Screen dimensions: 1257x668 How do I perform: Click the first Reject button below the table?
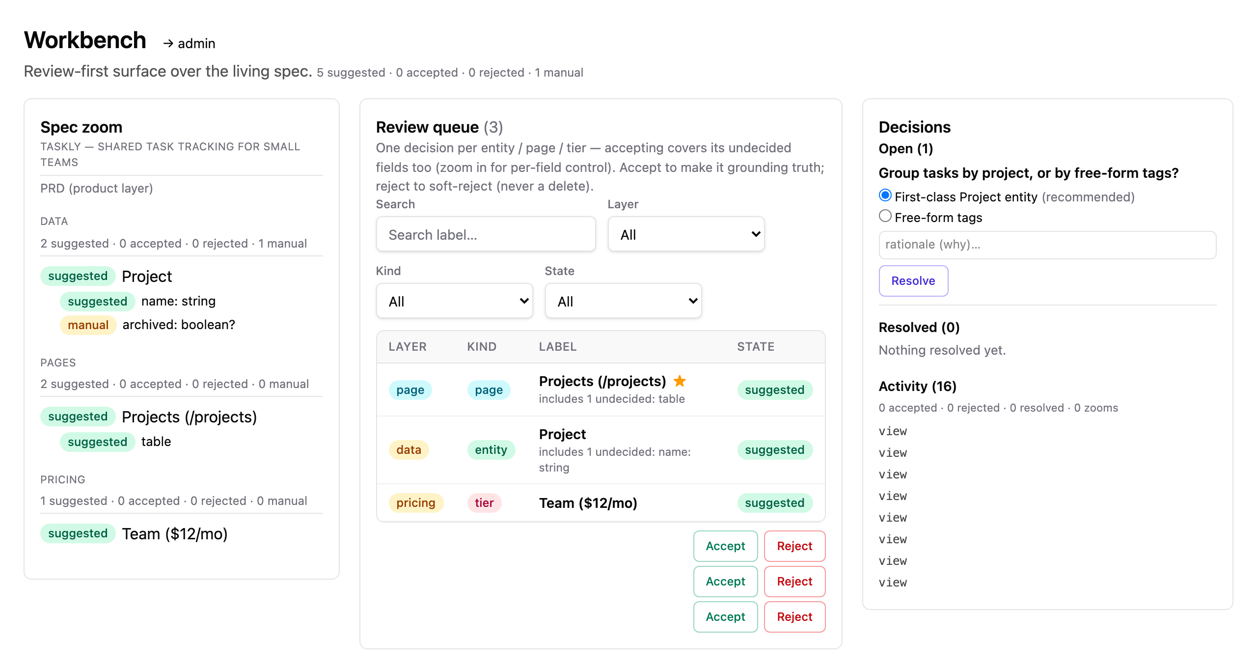[794, 546]
